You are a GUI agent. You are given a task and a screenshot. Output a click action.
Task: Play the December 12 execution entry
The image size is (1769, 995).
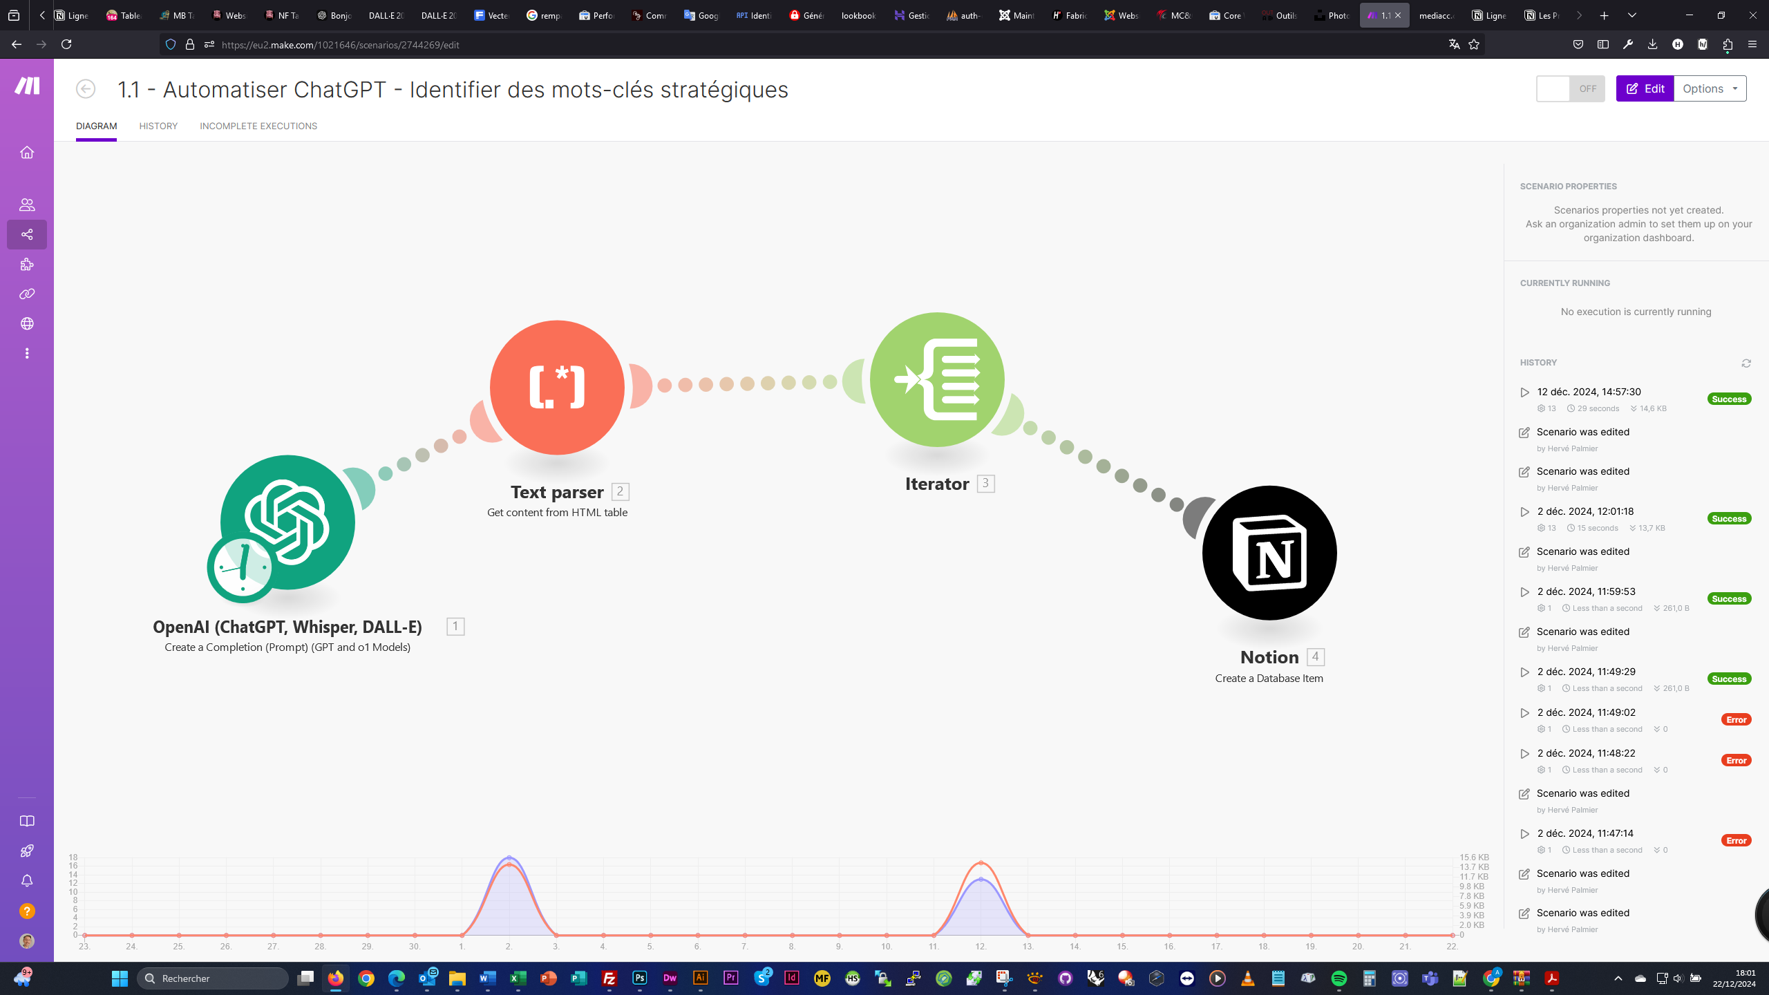tap(1525, 391)
